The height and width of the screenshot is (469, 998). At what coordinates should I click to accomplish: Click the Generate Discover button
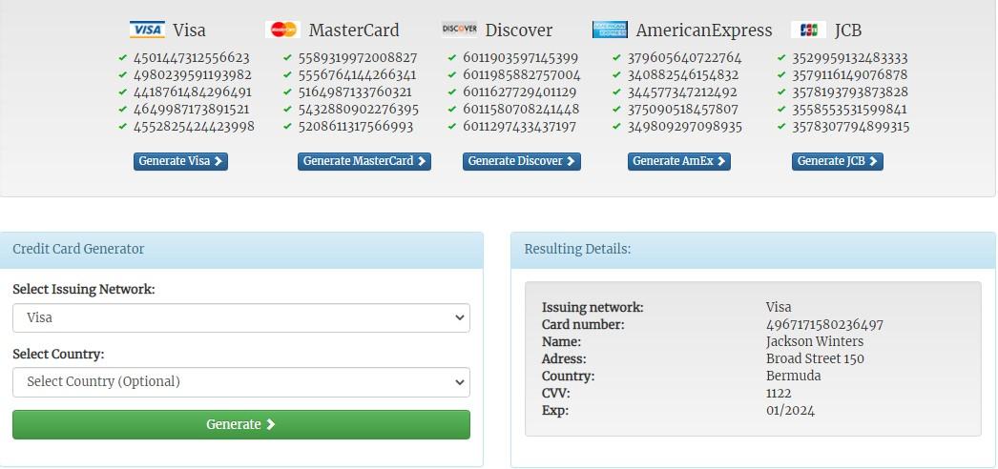pyautogui.click(x=522, y=161)
